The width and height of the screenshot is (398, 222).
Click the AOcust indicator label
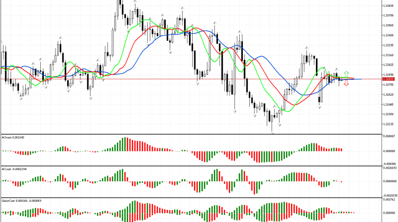click(x=13, y=137)
